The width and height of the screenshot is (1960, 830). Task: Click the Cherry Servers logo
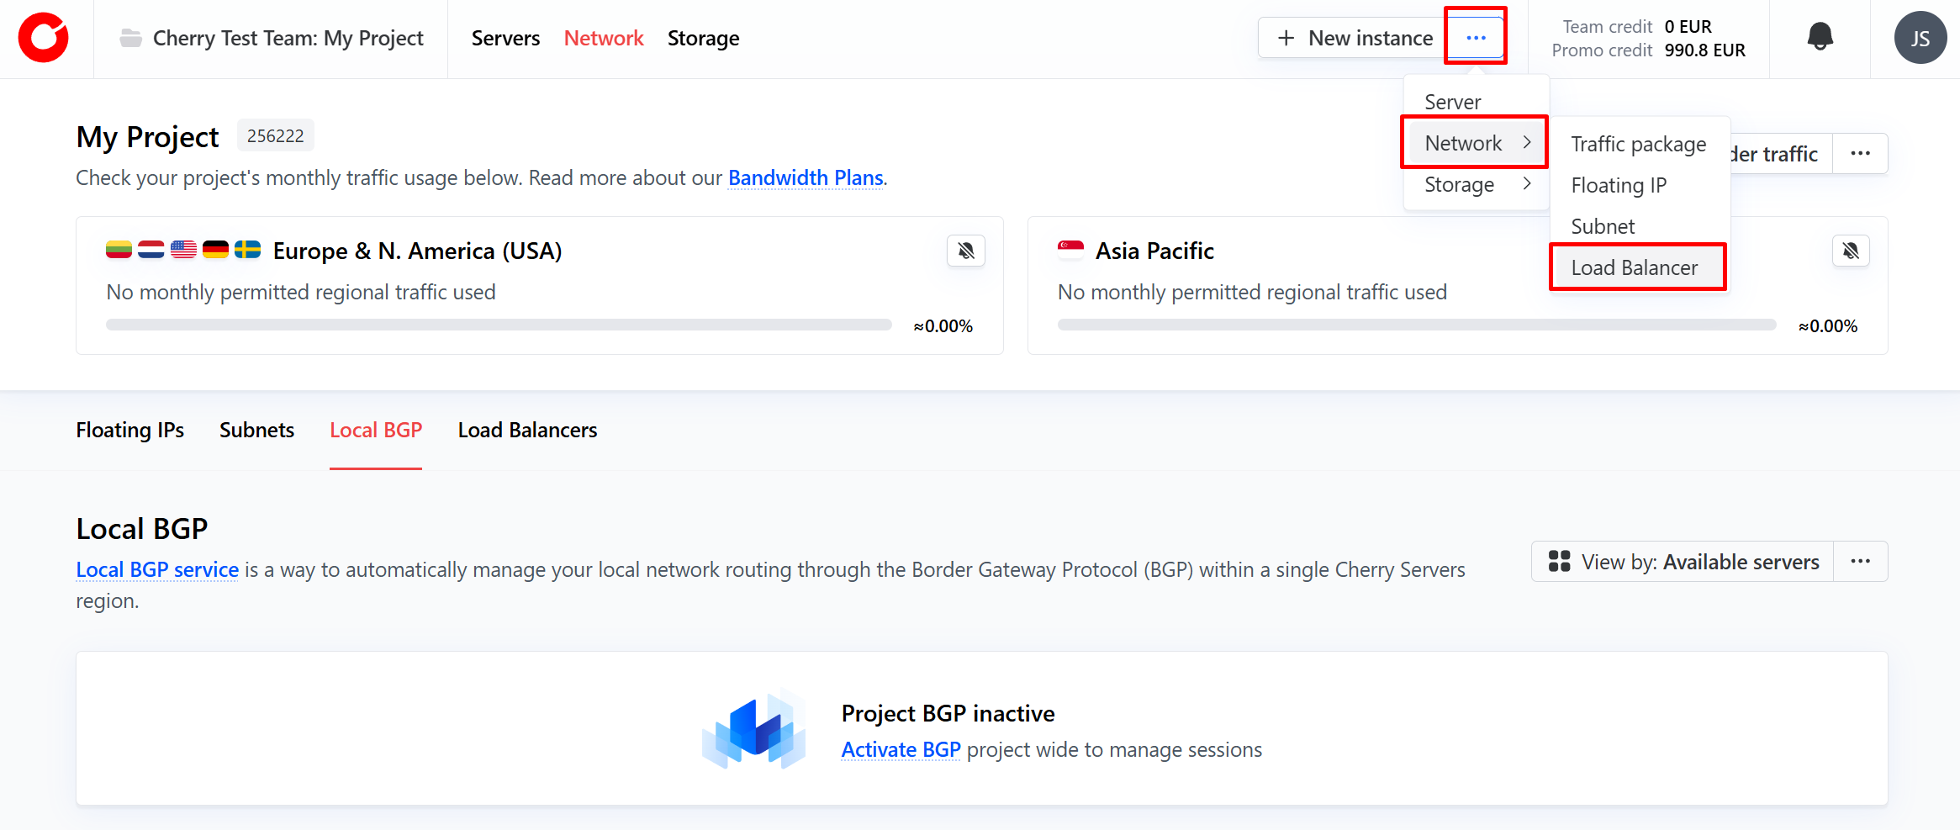pos(43,38)
